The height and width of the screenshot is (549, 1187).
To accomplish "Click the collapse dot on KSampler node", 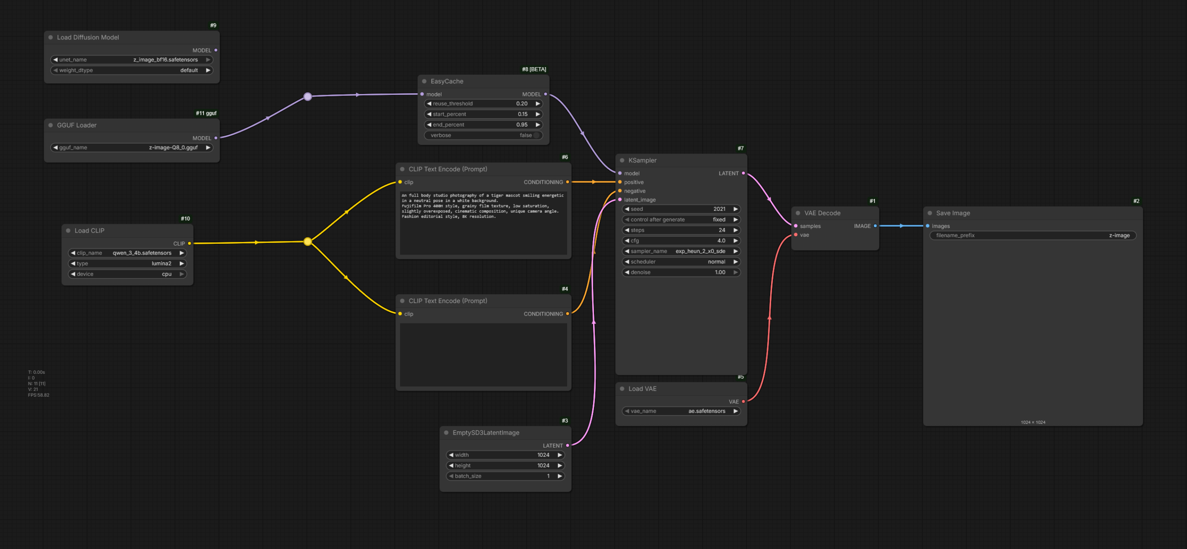I will pyautogui.click(x=622, y=160).
